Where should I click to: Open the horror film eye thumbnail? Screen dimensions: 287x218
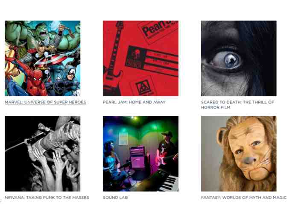[239, 58]
